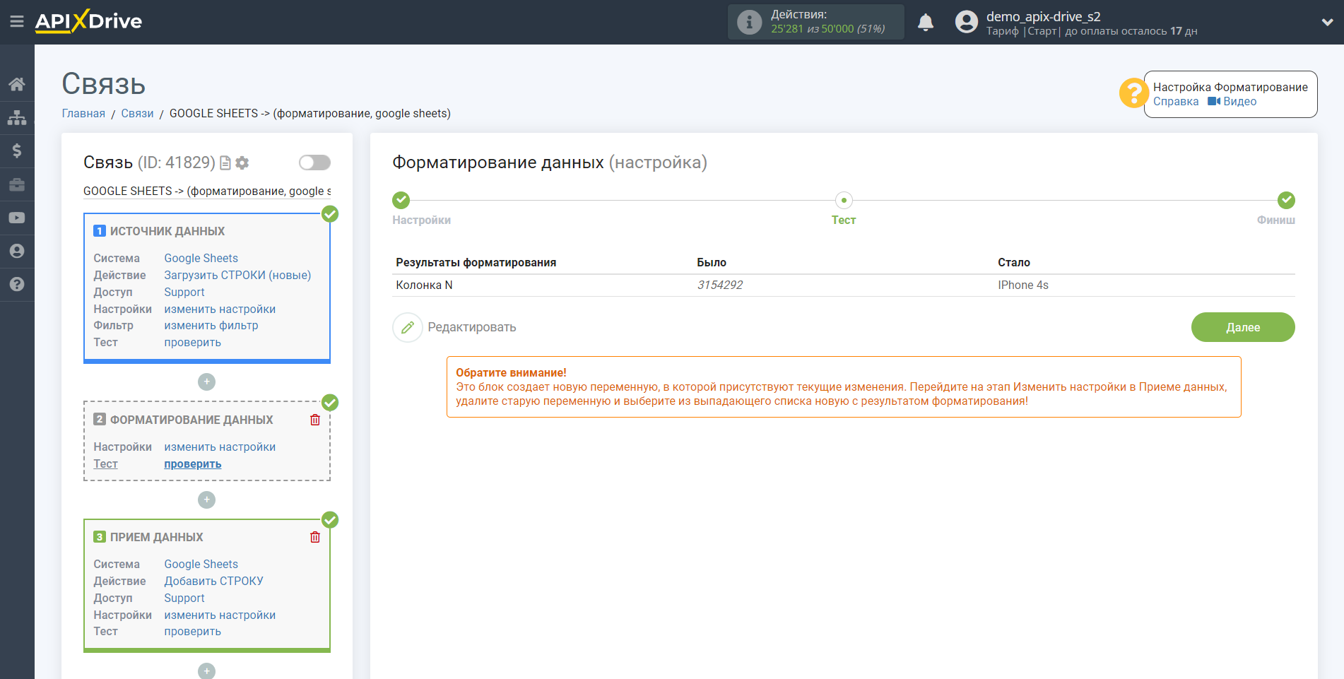1344x679 pixels.
Task: Add step after data receiving block
Action: click(206, 671)
